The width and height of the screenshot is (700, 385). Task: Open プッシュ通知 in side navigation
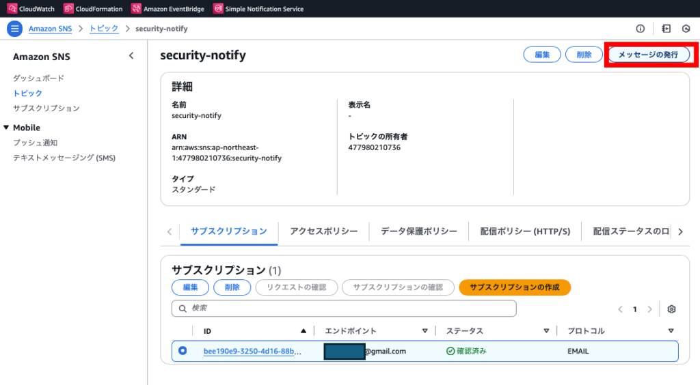(36, 143)
